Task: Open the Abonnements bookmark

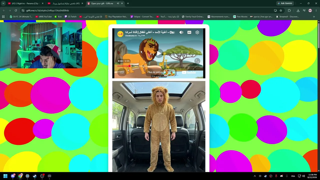Action: click(x=218, y=17)
